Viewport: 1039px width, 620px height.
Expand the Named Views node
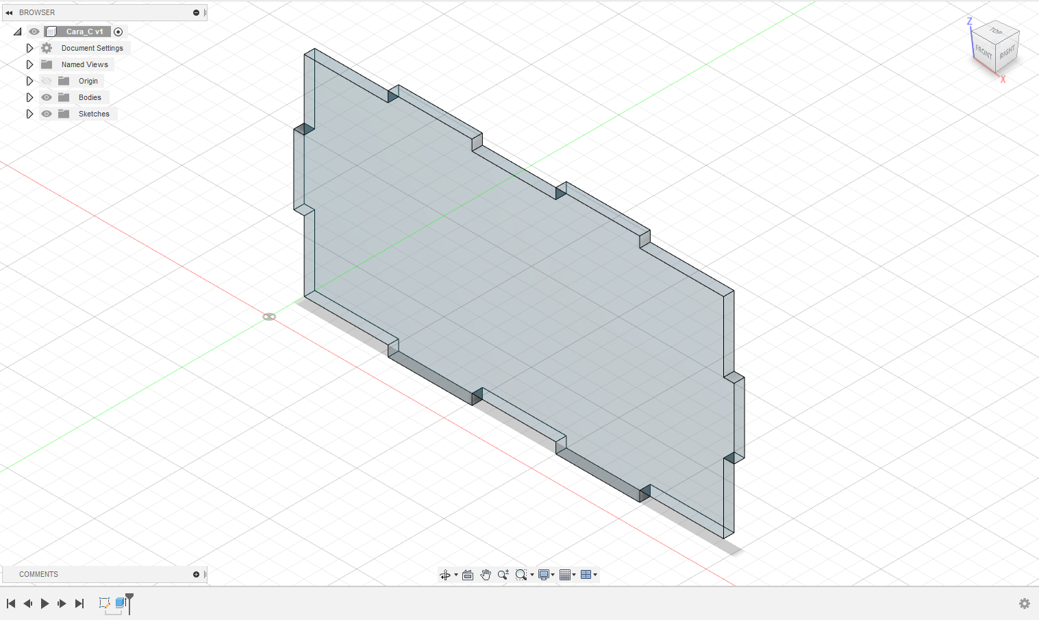click(x=29, y=64)
